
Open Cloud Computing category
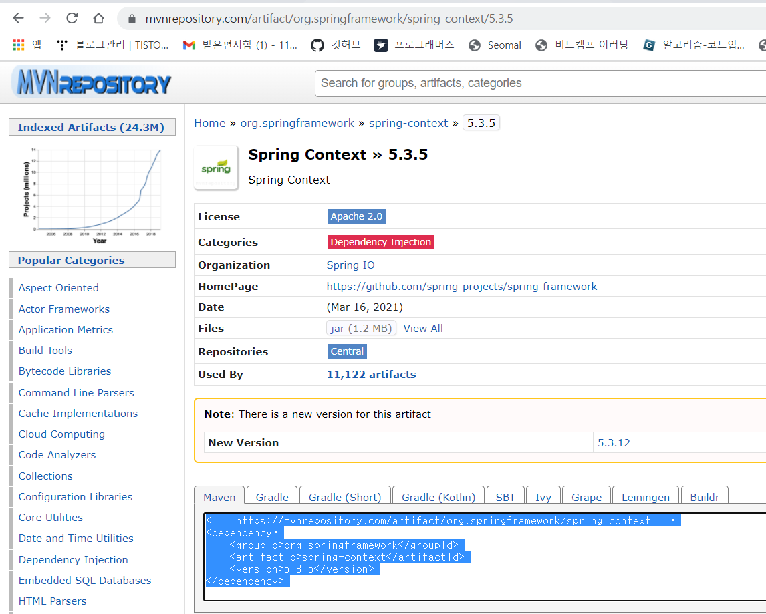pos(61,434)
